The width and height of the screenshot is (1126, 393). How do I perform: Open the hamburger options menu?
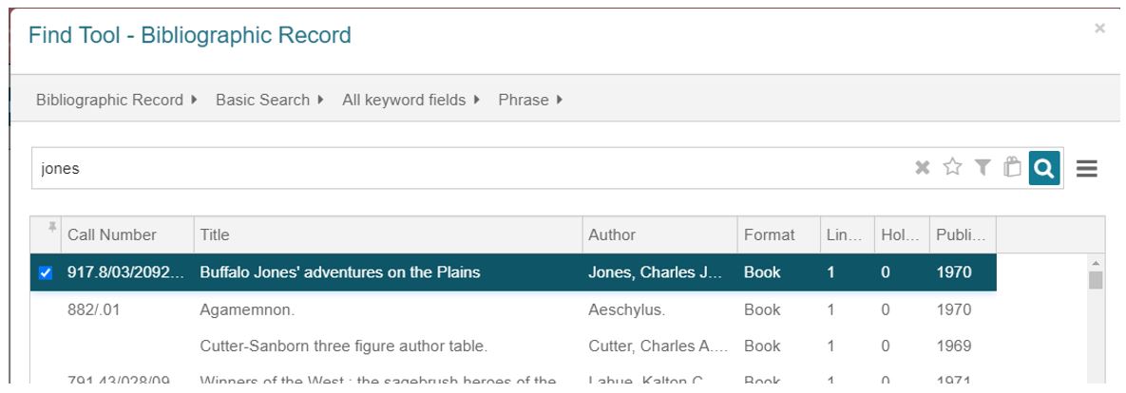point(1086,169)
